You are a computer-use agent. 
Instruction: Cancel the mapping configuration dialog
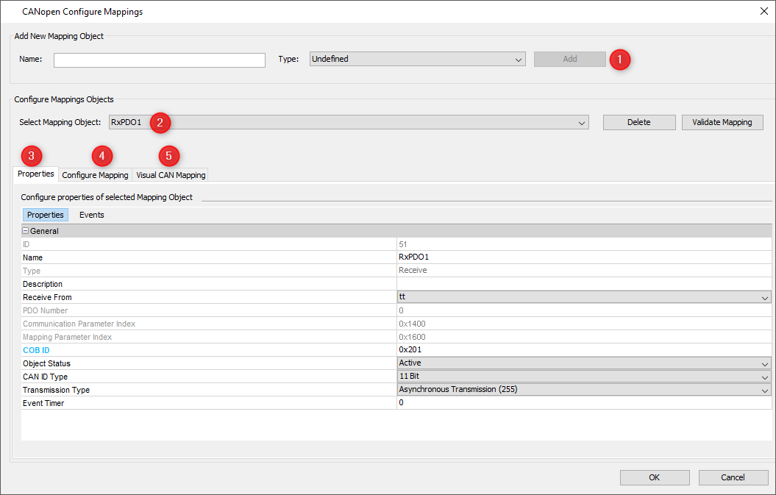tap(733, 477)
